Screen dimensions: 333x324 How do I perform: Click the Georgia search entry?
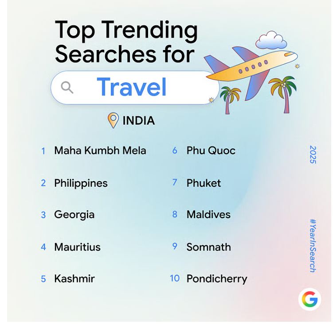pyautogui.click(x=74, y=215)
